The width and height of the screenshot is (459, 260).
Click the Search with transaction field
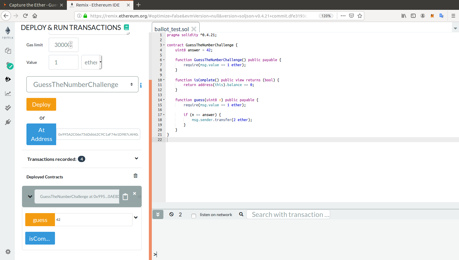(x=288, y=215)
